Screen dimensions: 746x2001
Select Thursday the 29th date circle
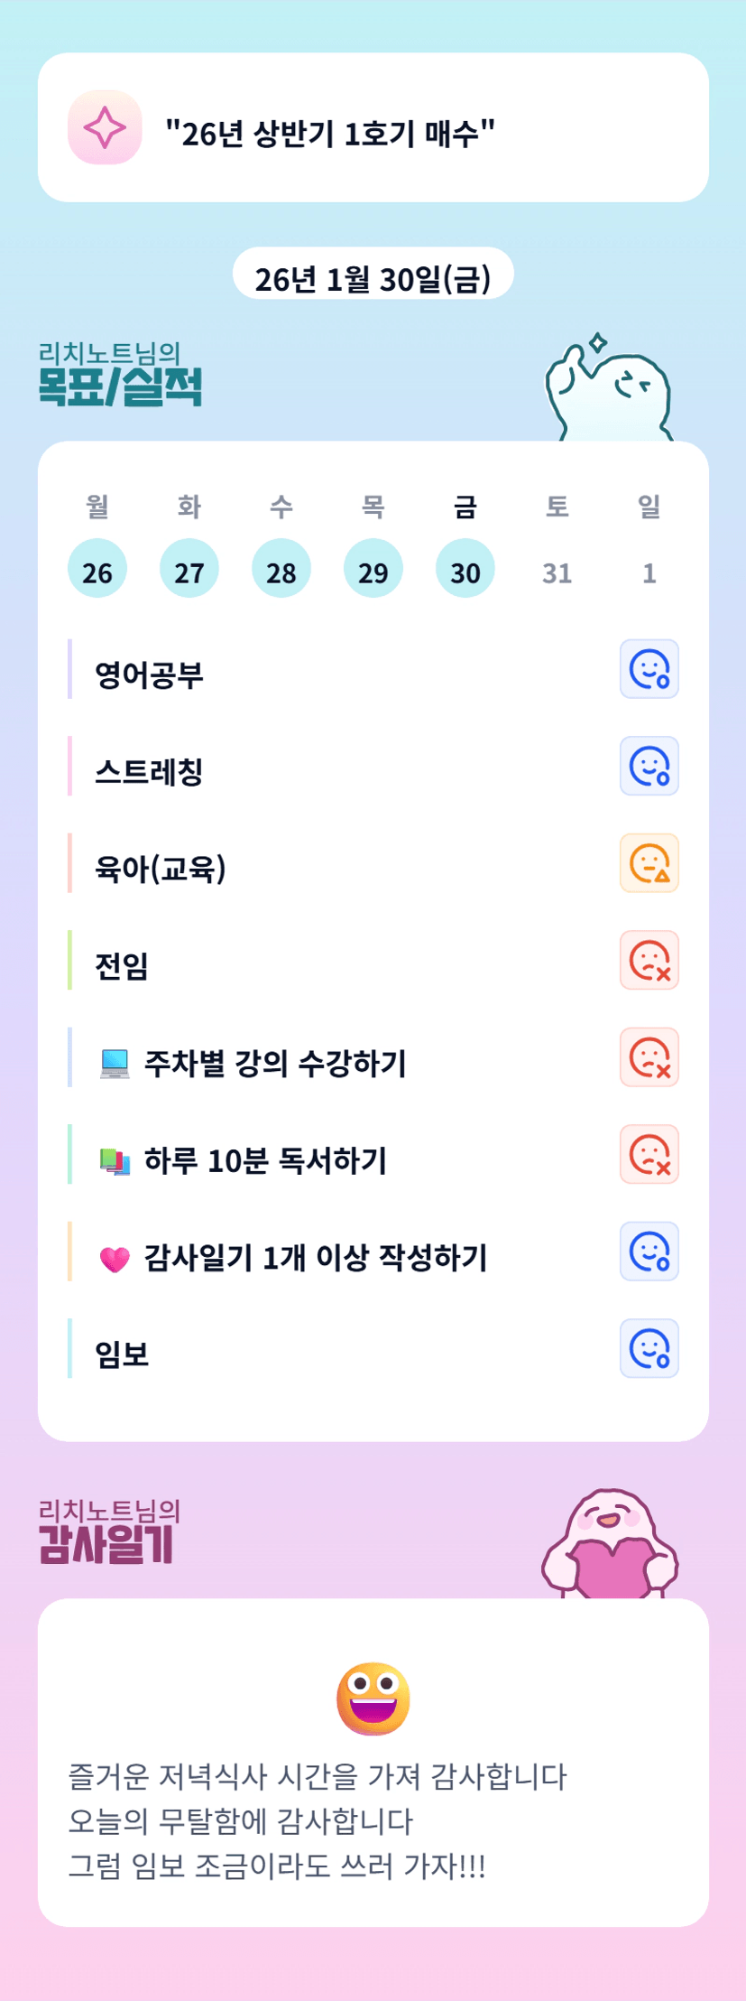coord(373,569)
